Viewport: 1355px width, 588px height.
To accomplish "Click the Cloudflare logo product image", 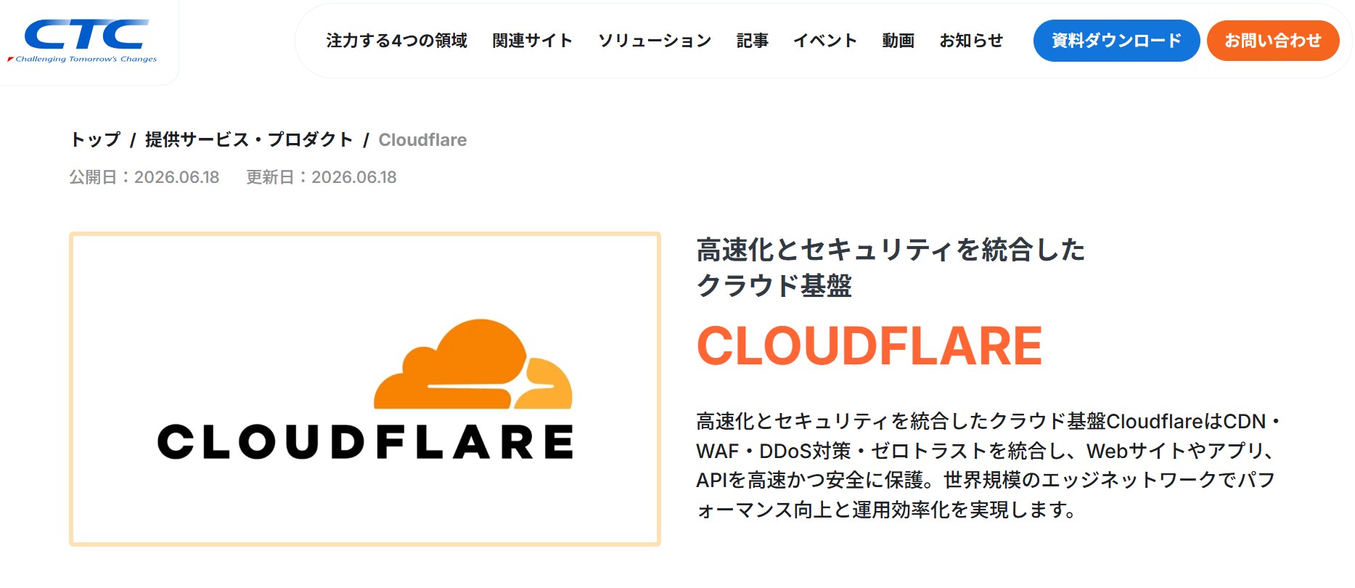I will 365,389.
